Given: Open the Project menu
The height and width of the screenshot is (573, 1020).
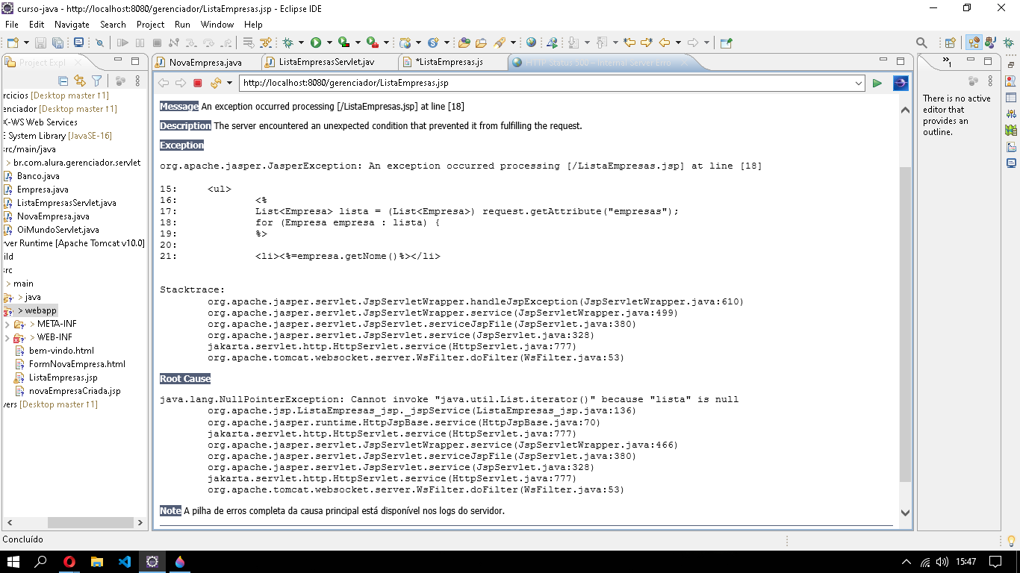Looking at the screenshot, I should click(x=150, y=25).
